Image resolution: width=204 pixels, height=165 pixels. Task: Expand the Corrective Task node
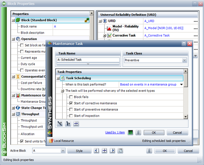[104, 35]
